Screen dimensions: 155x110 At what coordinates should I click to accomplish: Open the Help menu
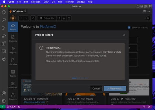90,2
